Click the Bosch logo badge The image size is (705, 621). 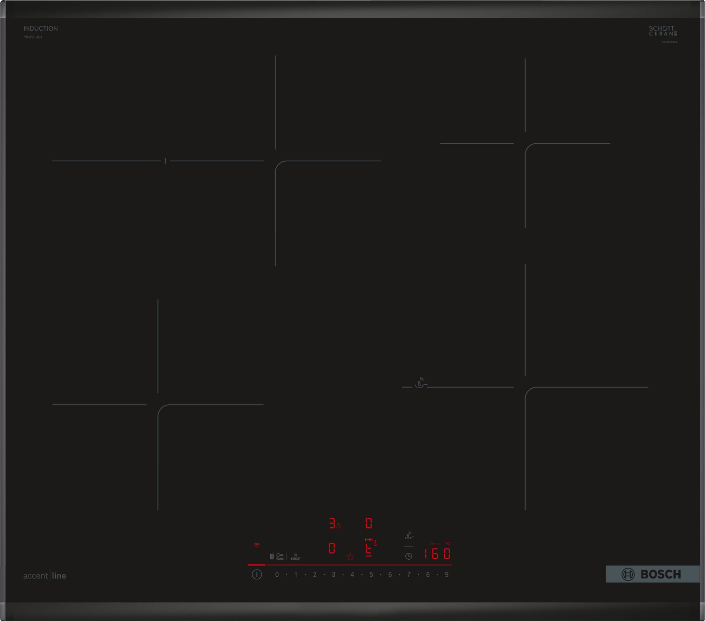[652, 575]
